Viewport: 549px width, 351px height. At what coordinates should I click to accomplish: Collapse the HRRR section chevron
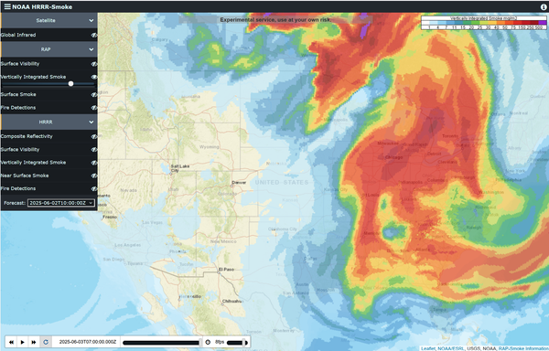(91, 122)
